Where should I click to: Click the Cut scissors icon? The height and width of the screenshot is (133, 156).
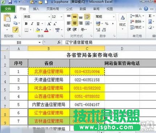coord(15,17)
